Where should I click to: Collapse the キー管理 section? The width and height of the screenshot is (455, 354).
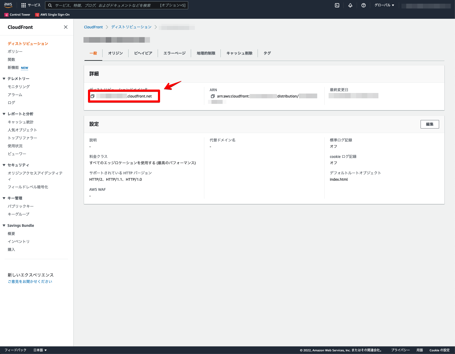click(4, 198)
